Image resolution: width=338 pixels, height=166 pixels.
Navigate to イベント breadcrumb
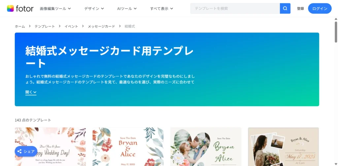(x=71, y=26)
